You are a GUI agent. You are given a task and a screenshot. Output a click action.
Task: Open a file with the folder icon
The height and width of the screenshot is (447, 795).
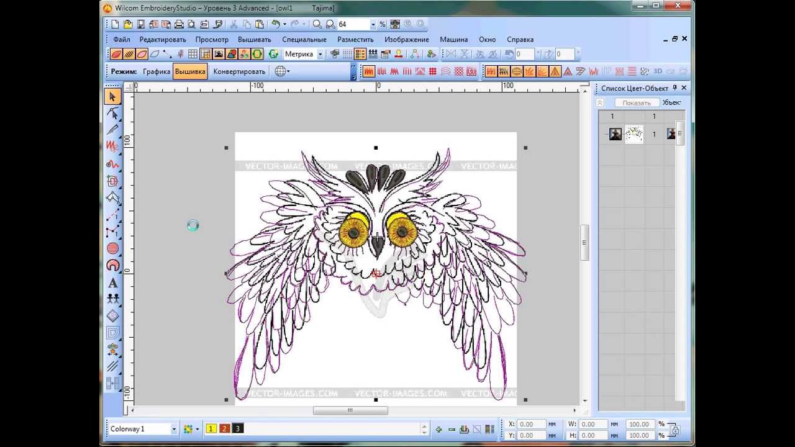click(128, 24)
